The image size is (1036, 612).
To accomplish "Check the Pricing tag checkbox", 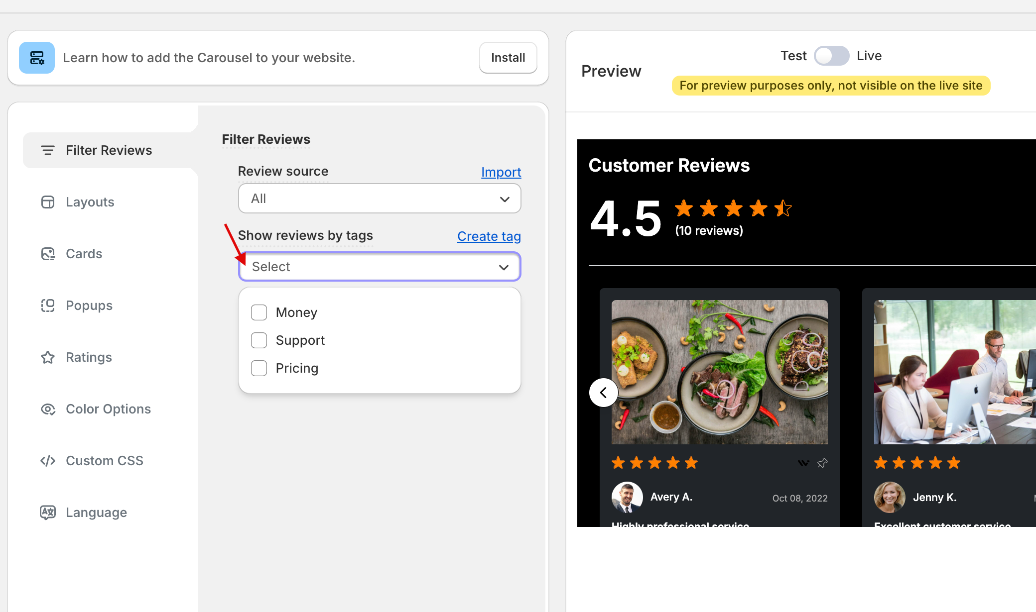I will coord(259,368).
